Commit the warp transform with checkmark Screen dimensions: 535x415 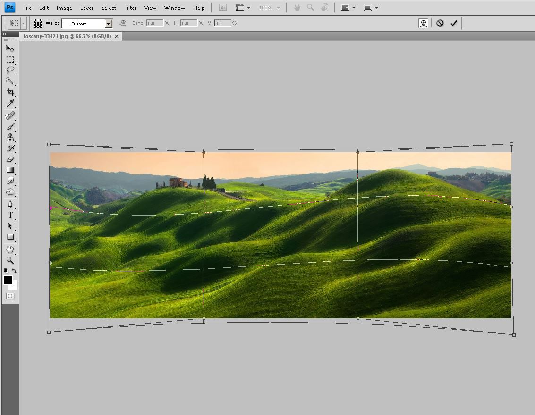(x=454, y=23)
